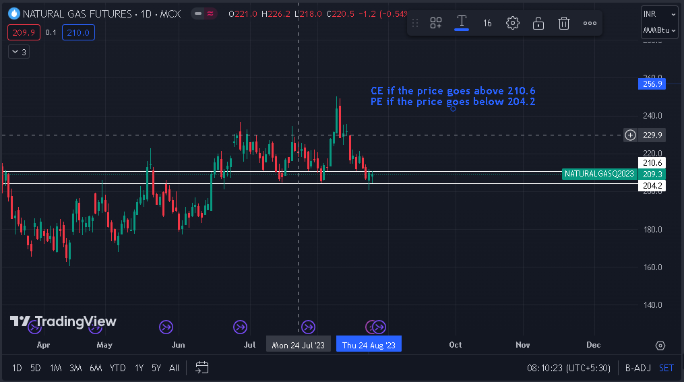Viewport: 684px width, 382px height.
Task: Click plus button at 229.9 price
Action: point(630,135)
